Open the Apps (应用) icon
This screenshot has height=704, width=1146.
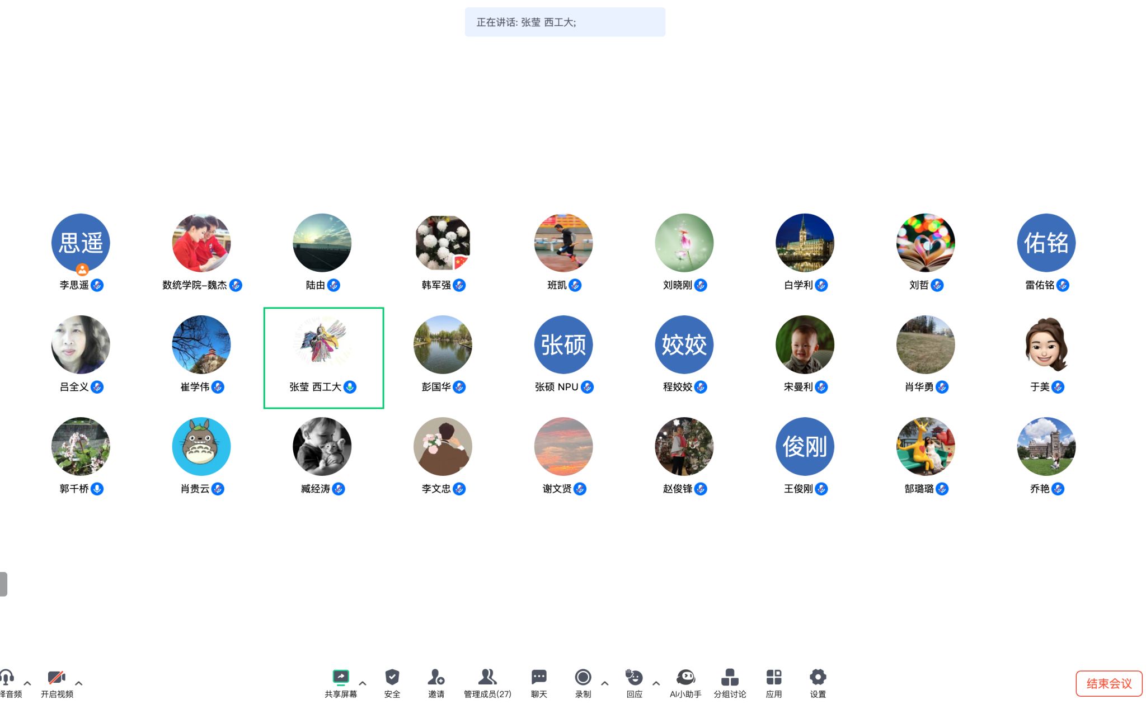pyautogui.click(x=774, y=678)
